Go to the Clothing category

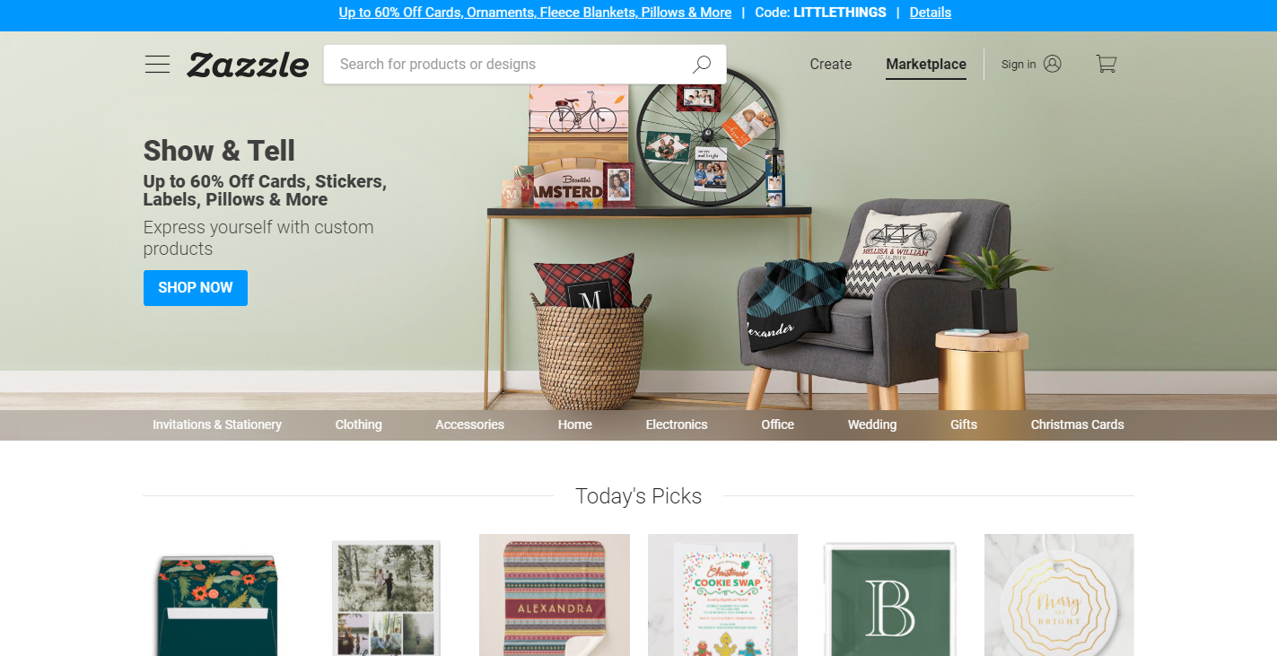click(x=359, y=424)
